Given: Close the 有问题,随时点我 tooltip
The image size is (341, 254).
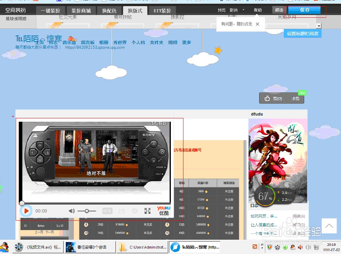Looking at the screenshot, I should [x=257, y=24].
